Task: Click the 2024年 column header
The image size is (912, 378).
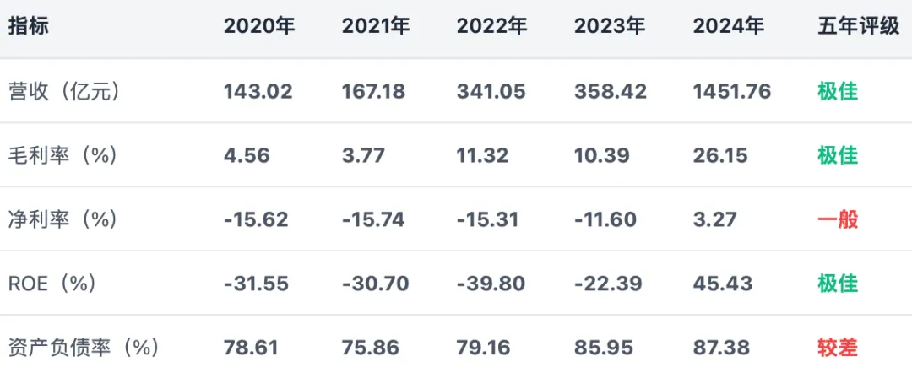Action: pos(729,27)
